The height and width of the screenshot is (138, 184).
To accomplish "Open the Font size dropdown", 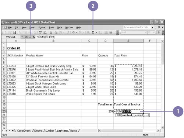I will click(x=154, y=32).
